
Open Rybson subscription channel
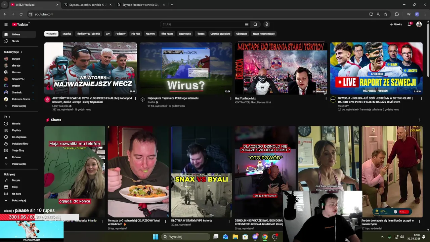tap(19, 86)
